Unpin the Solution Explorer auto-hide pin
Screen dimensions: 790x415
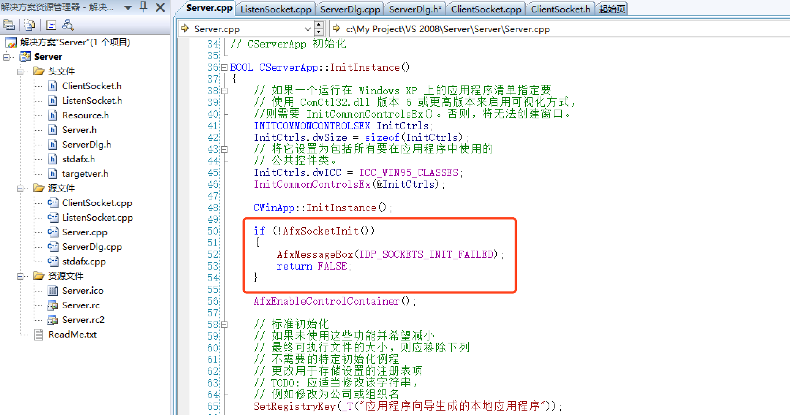[143, 7]
